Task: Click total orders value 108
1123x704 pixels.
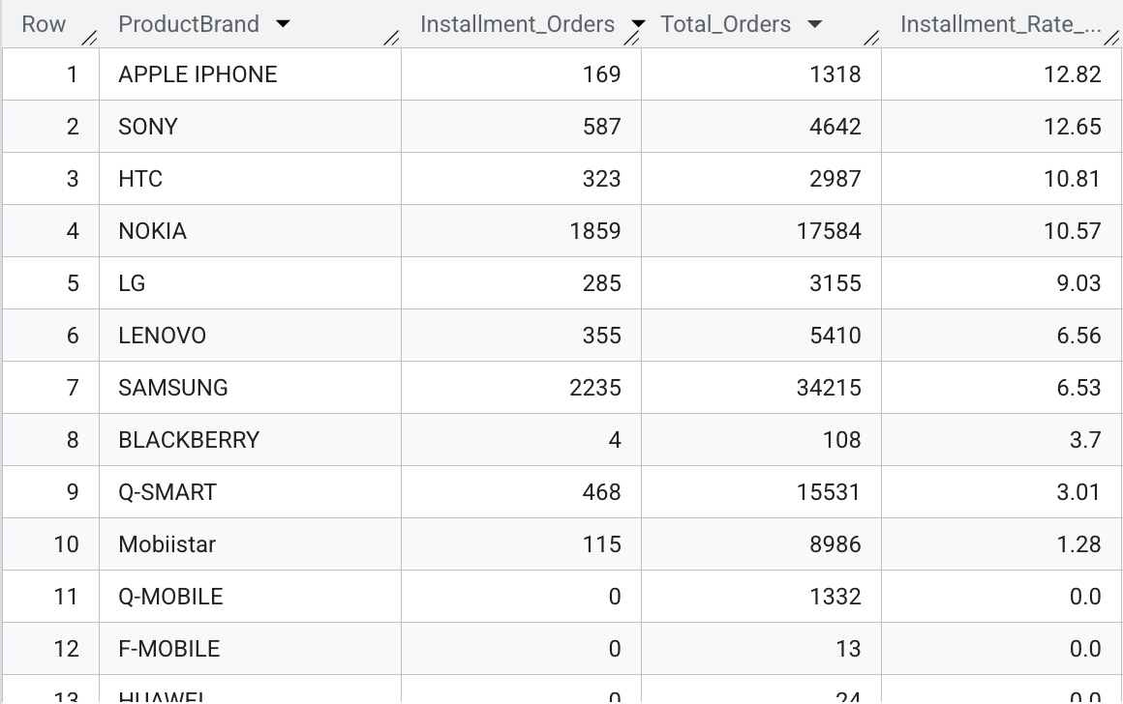Action: point(841,440)
